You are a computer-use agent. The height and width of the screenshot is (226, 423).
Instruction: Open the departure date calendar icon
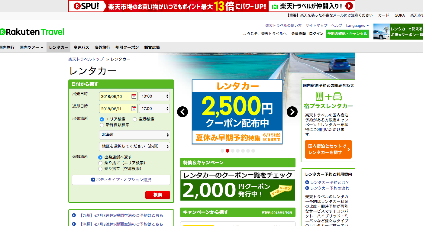pos(134,96)
